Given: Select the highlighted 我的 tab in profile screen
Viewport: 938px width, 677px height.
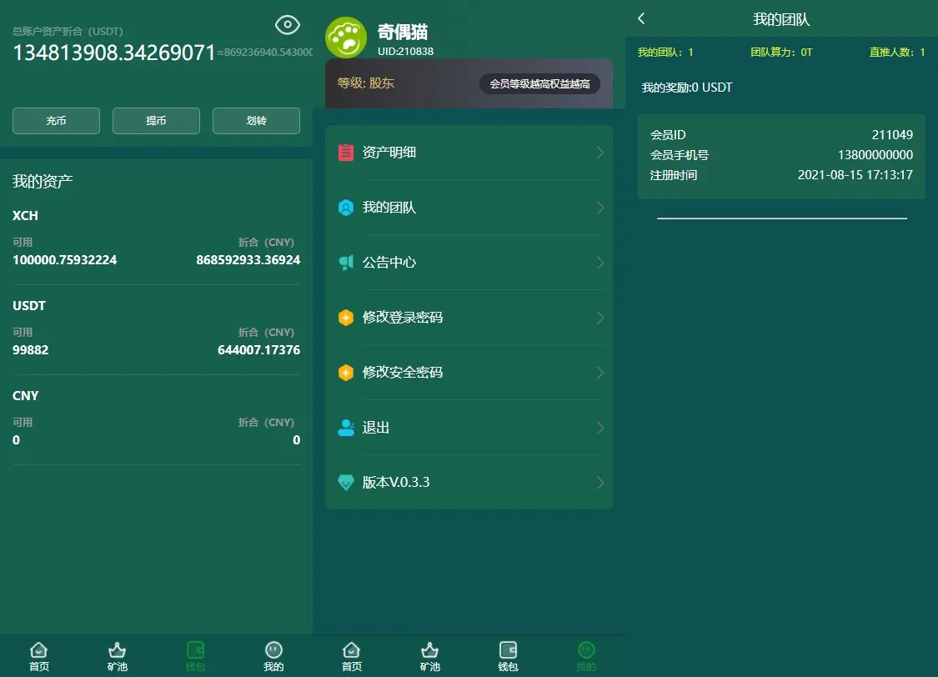Looking at the screenshot, I should [x=586, y=656].
